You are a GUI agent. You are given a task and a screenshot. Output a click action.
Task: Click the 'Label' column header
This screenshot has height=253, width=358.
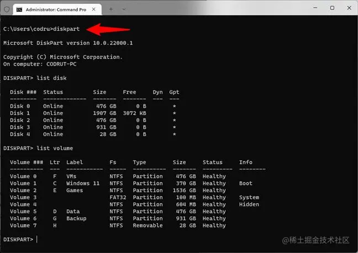point(75,162)
